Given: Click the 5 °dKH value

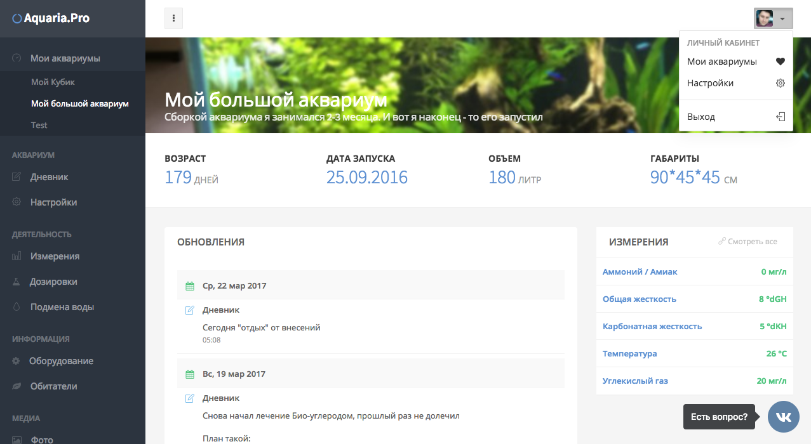Looking at the screenshot, I should click(774, 326).
